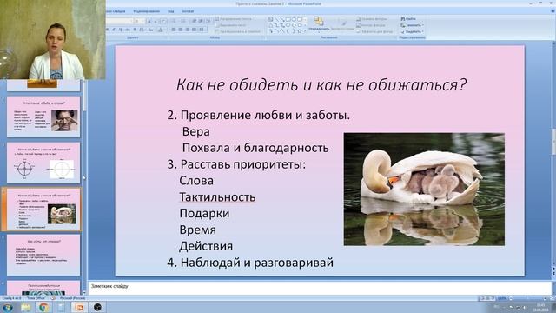Align text right in paragraph group
Viewport: 556px width, 313px height.
pos(188,30)
